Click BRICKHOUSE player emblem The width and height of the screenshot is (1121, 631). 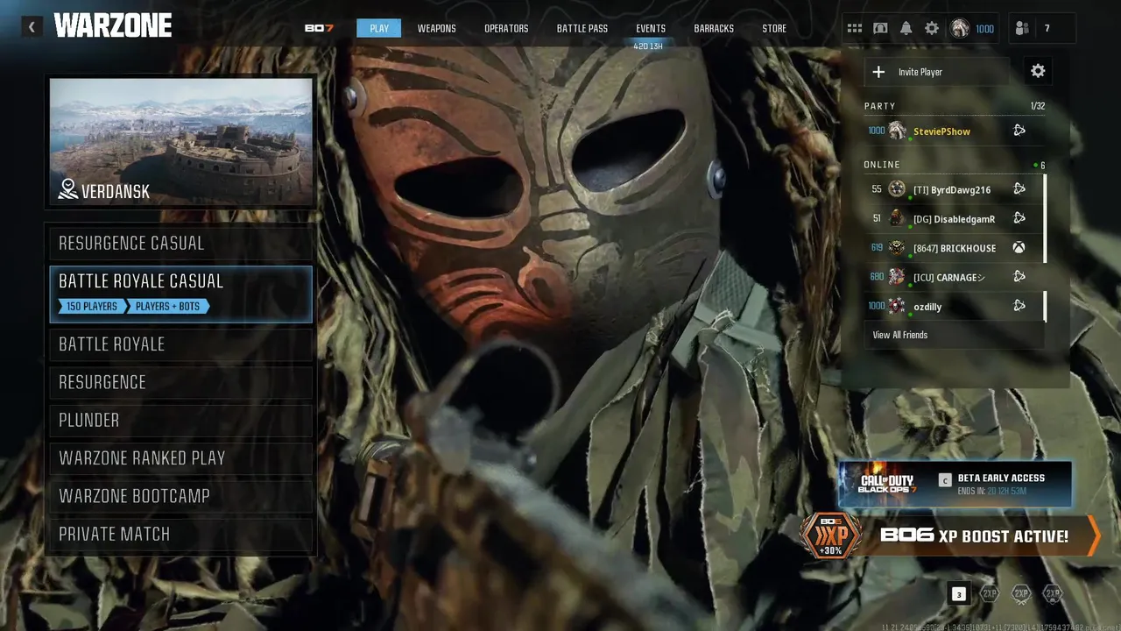click(897, 248)
